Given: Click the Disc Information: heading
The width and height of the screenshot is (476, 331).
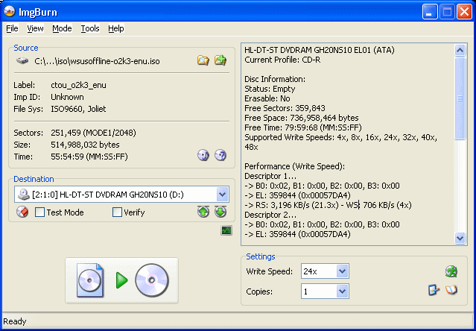Looking at the screenshot, I should (275, 79).
